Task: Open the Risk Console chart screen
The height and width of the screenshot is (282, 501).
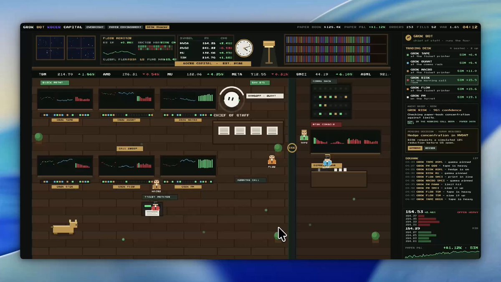Action: coord(345,141)
